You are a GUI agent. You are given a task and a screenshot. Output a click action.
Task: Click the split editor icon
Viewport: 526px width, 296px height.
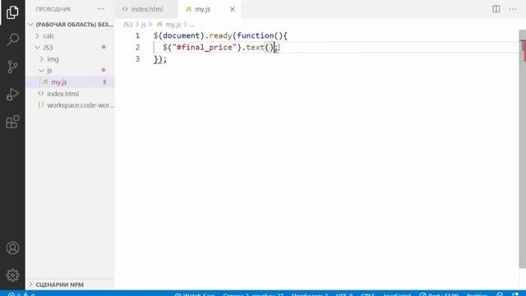click(496, 9)
